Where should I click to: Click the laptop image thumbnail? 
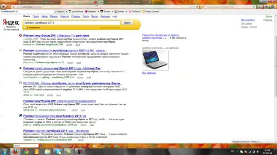click(155, 60)
